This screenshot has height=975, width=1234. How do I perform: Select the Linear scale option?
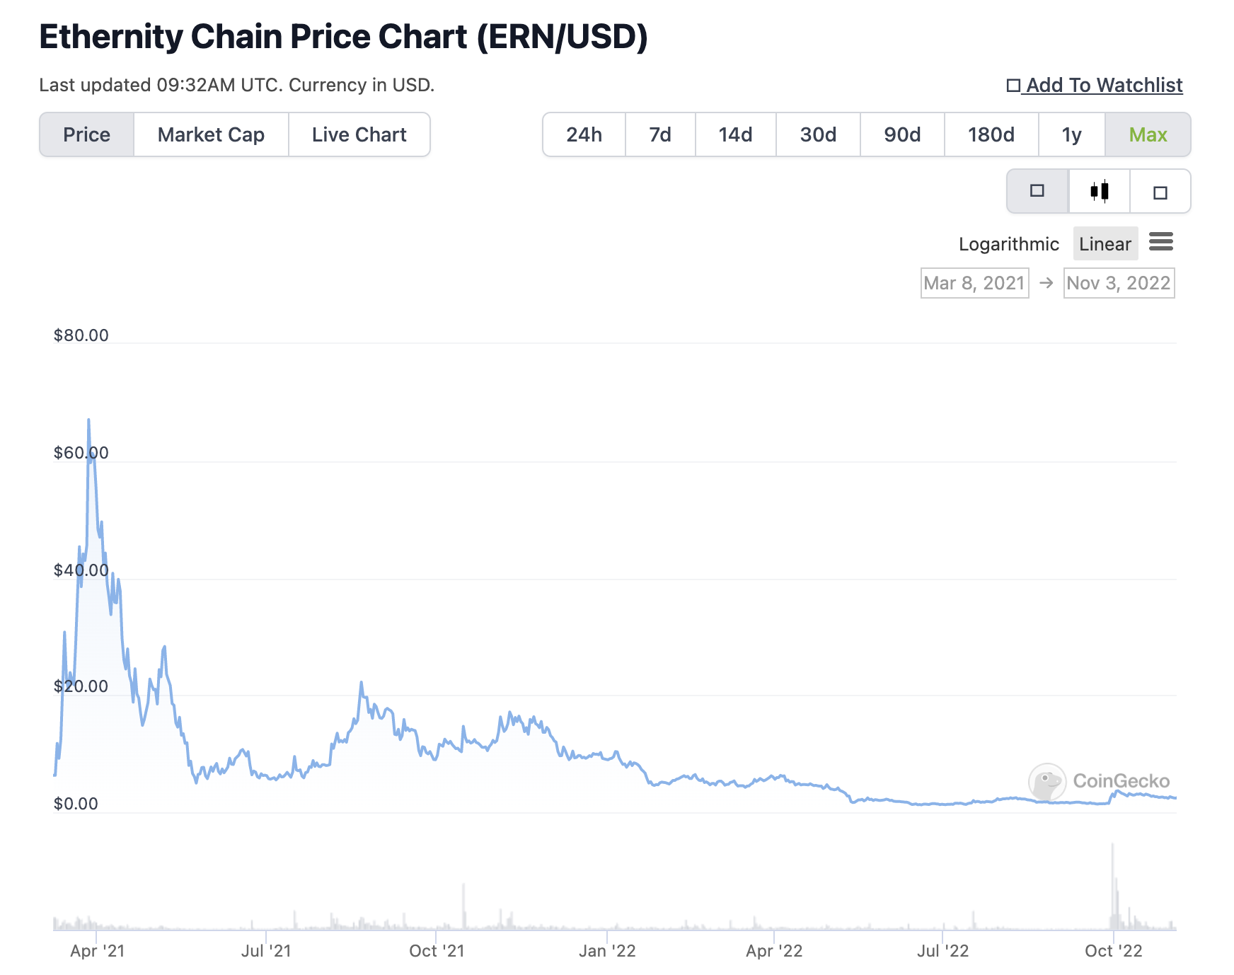point(1105,243)
